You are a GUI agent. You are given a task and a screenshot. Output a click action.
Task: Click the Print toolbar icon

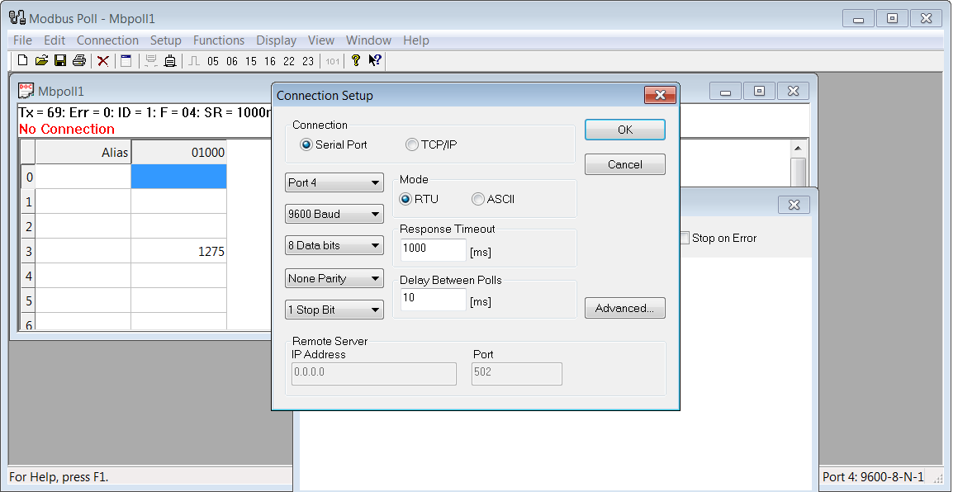pyautogui.click(x=78, y=60)
